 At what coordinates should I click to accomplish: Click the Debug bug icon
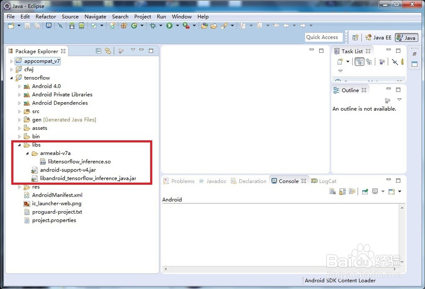coord(153,26)
